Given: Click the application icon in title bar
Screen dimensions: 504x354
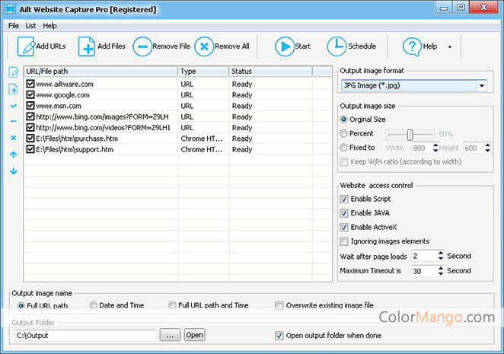Looking at the screenshot, I should (x=10, y=8).
